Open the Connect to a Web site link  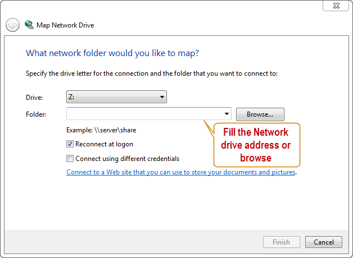(181, 172)
